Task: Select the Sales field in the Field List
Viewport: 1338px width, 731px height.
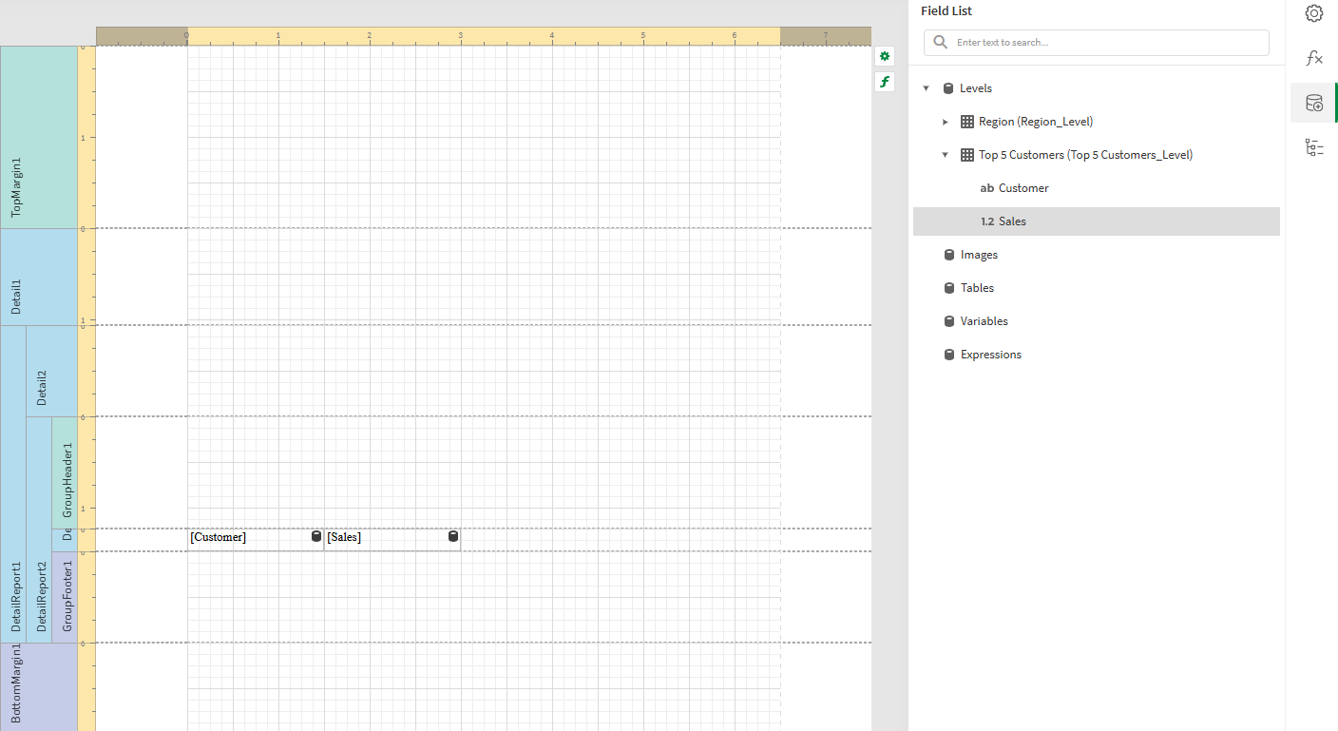Action: 1012,221
